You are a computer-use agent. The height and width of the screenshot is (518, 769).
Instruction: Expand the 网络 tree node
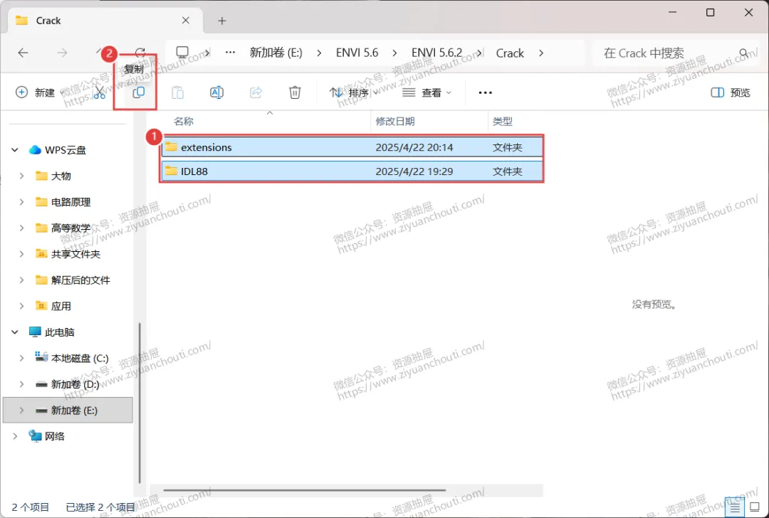coord(15,436)
